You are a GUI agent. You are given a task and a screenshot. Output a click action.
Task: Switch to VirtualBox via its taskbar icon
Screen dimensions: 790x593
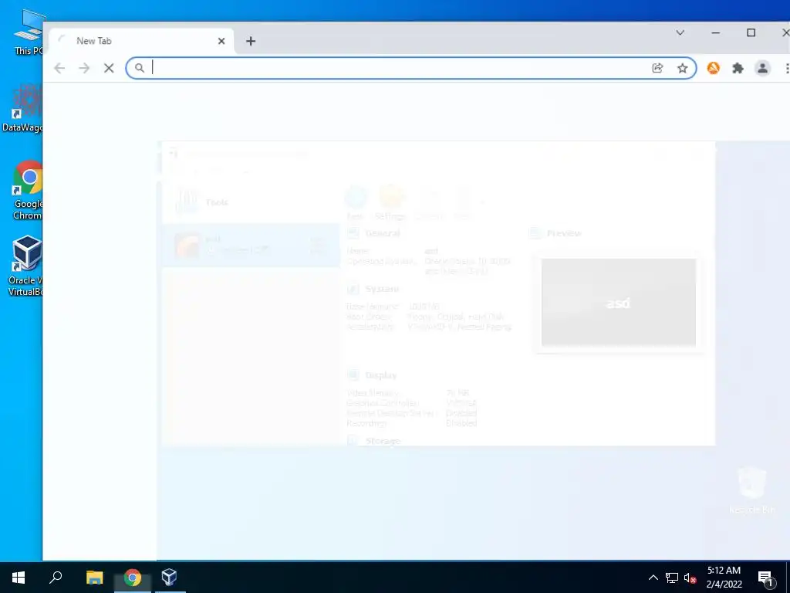169,578
